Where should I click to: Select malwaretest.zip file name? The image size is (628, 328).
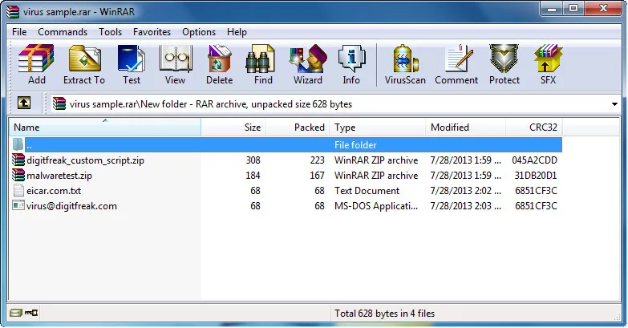tap(59, 176)
